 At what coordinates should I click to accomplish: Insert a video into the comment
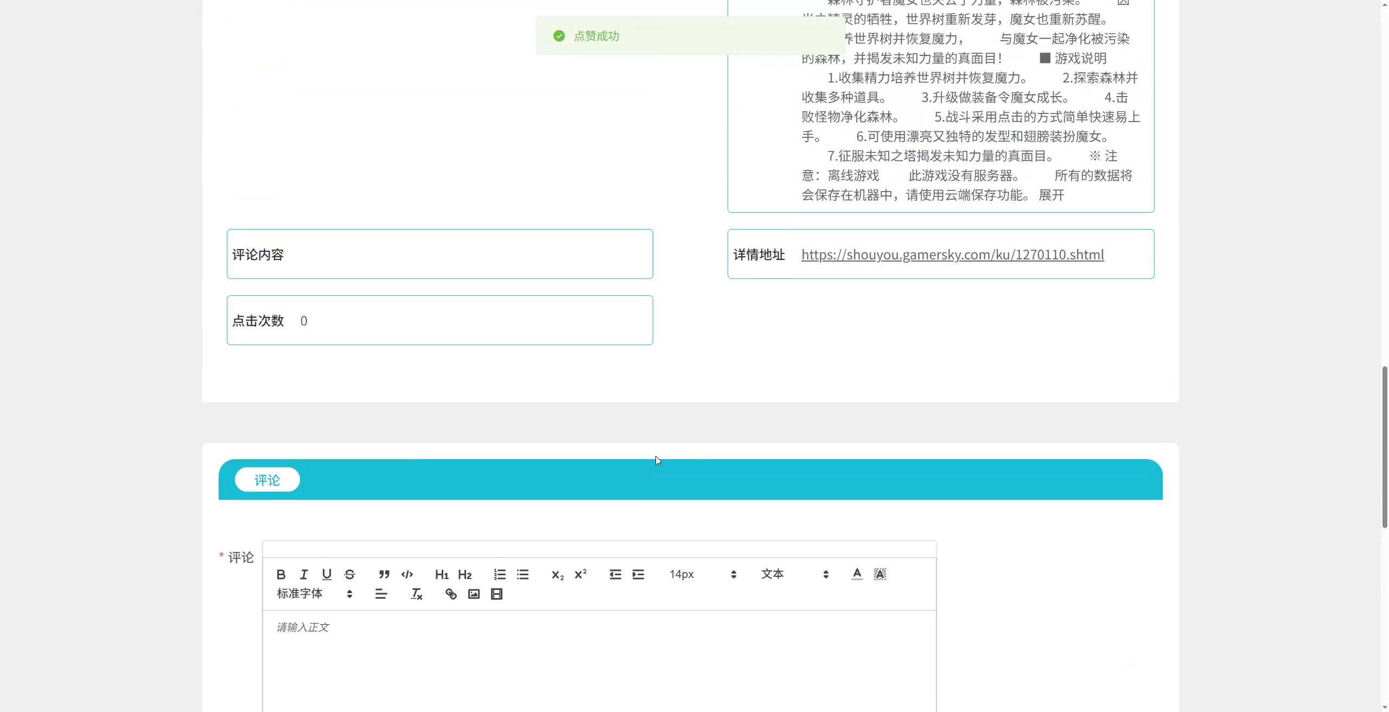(x=496, y=594)
